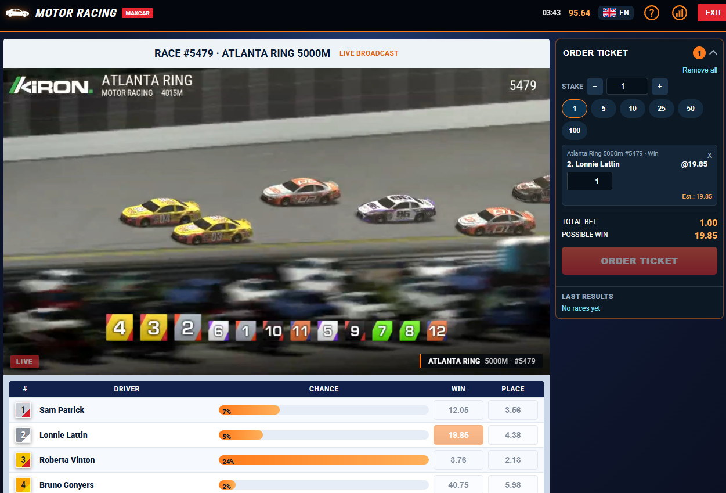The image size is (726, 493).
Task: Deselect Lonnie Lattin win odds 19.85
Action: click(x=458, y=435)
